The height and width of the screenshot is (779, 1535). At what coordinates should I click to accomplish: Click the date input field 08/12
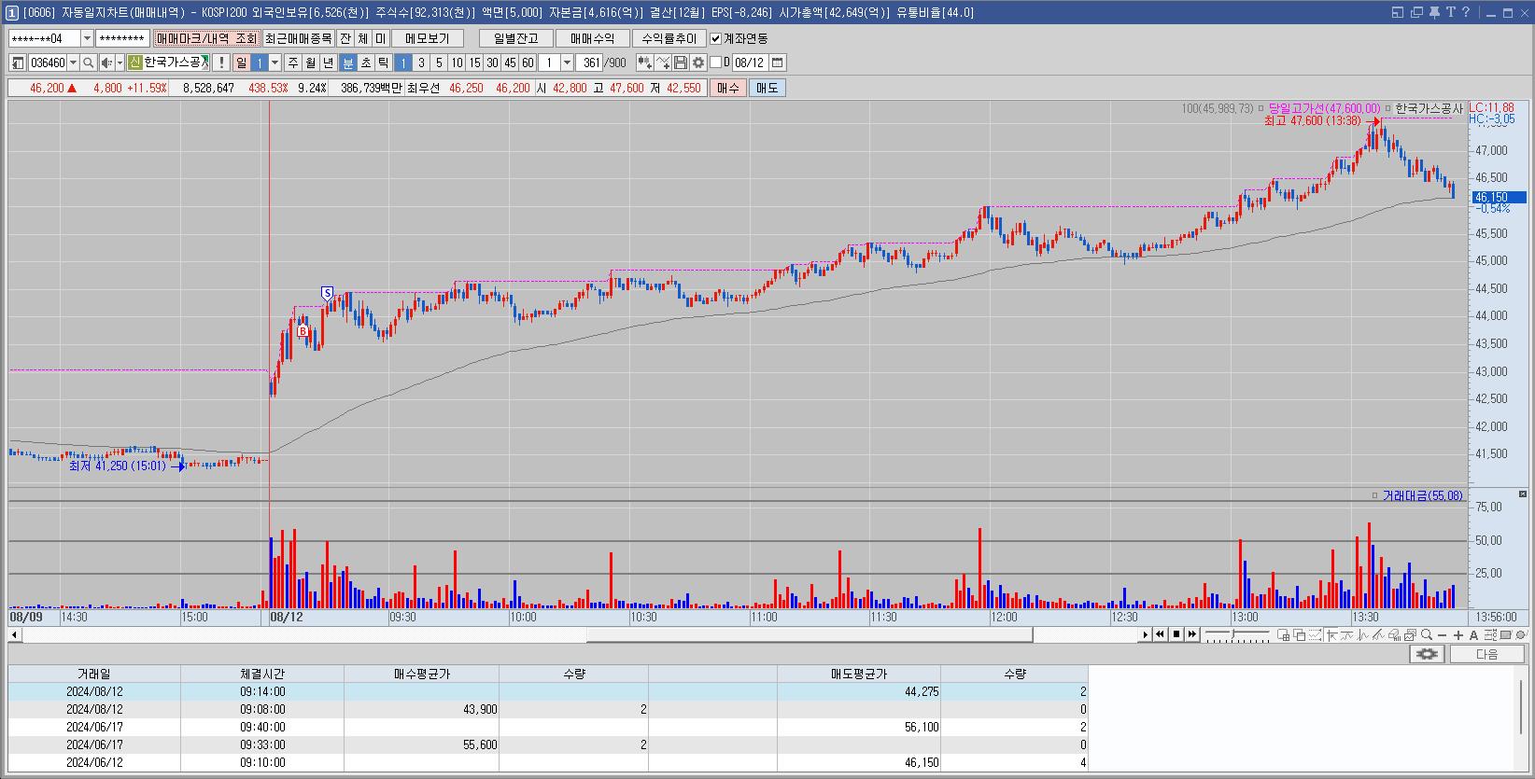pyautogui.click(x=750, y=63)
